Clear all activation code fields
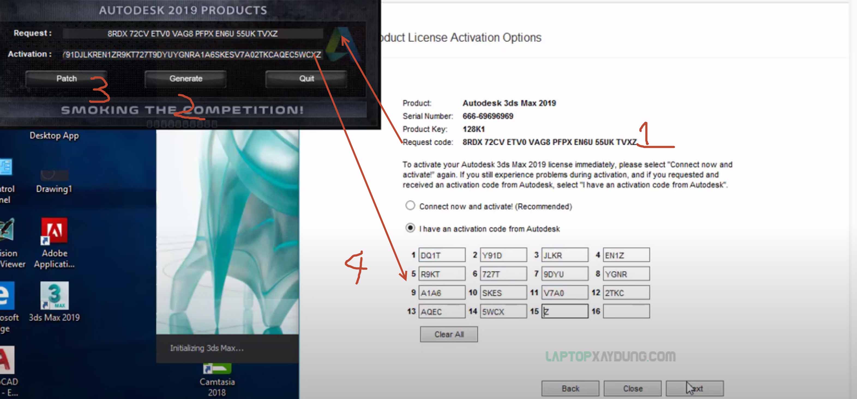857x399 pixels. coord(449,334)
